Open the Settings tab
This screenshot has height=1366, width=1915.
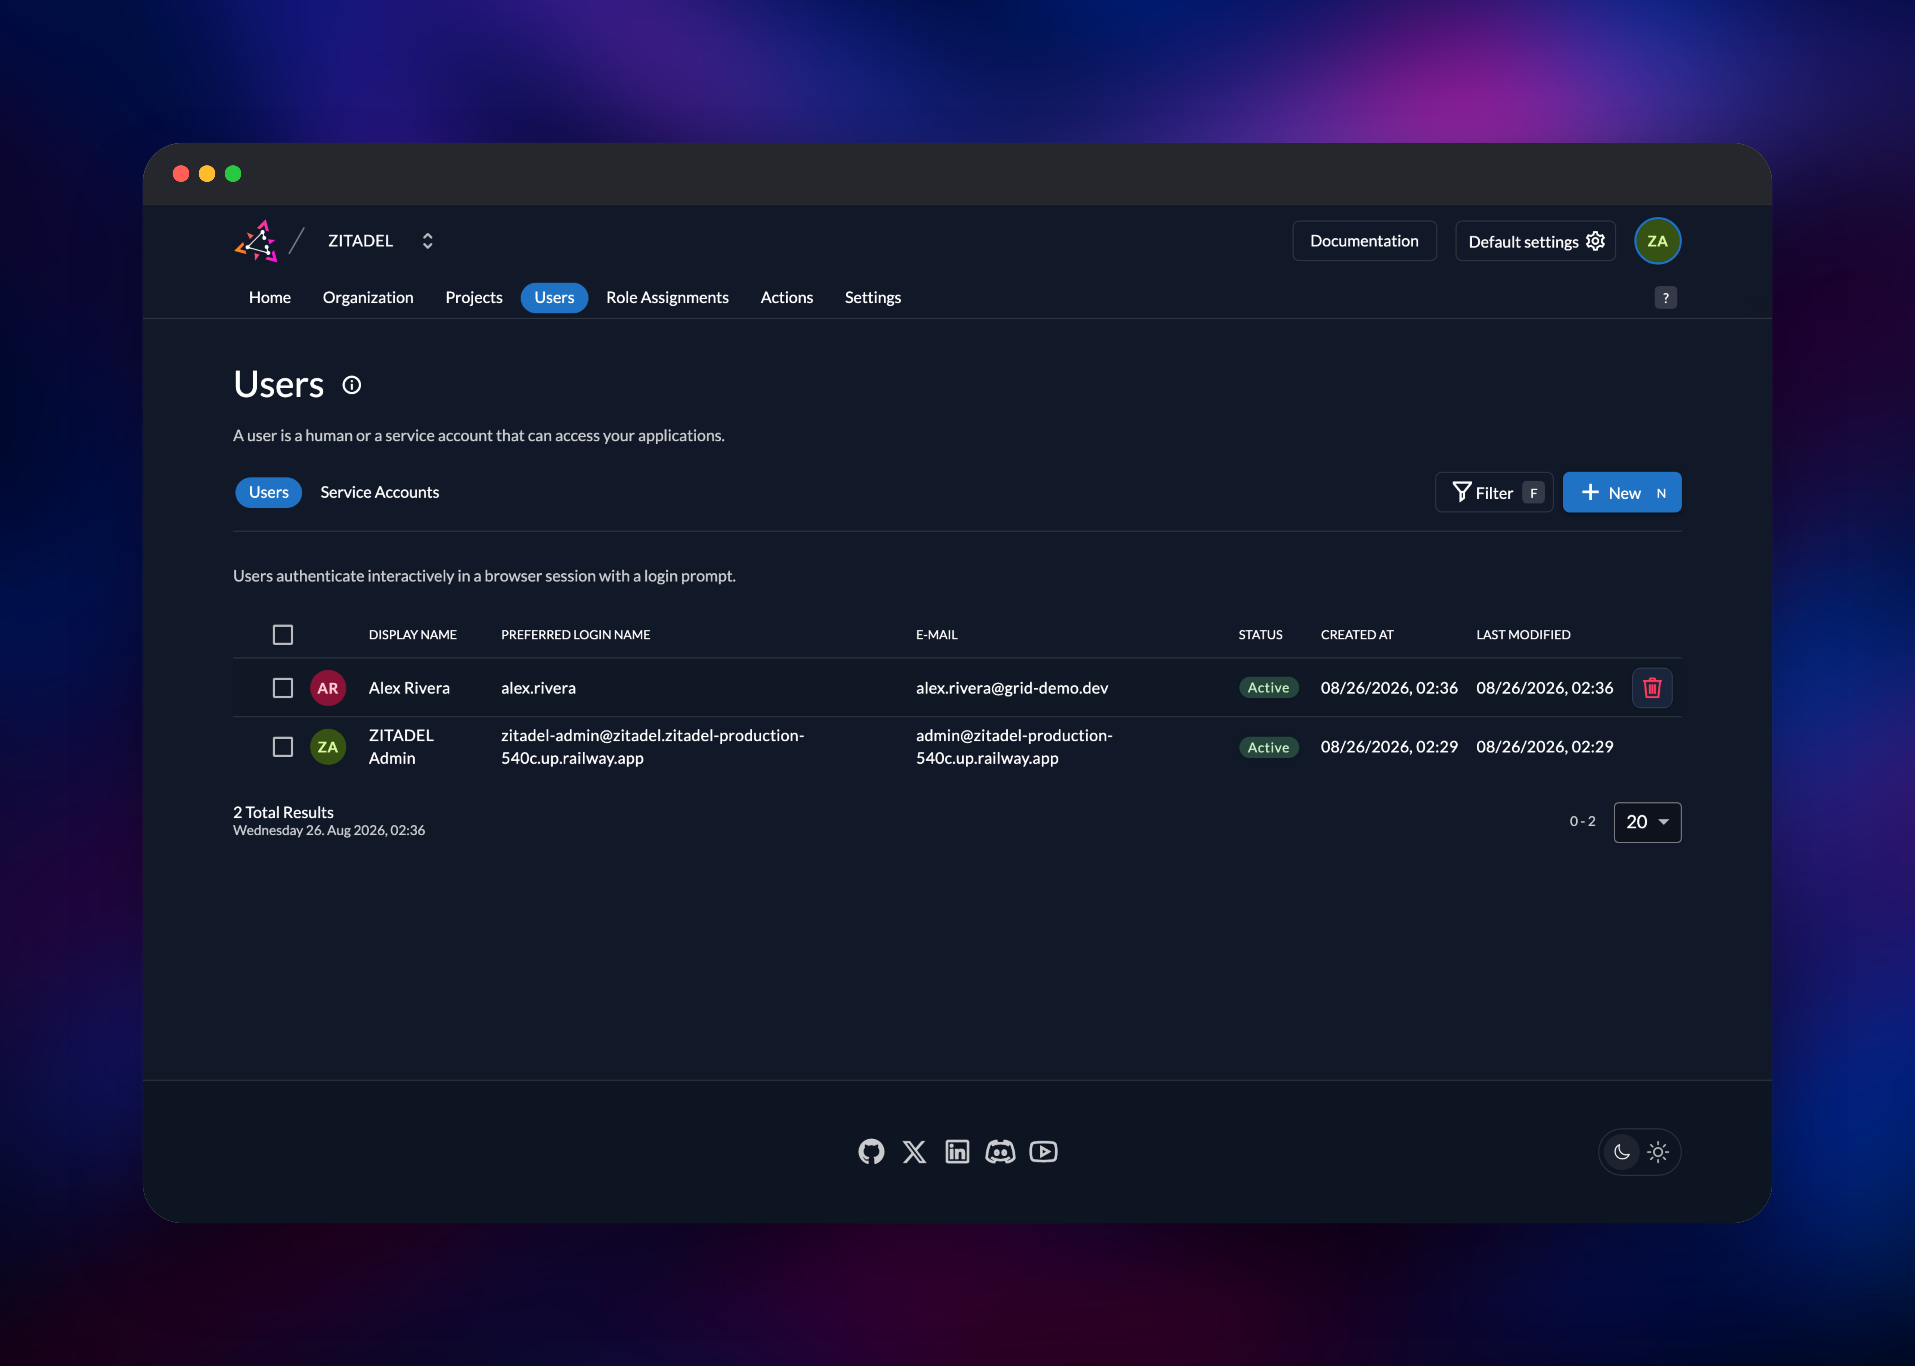click(873, 298)
